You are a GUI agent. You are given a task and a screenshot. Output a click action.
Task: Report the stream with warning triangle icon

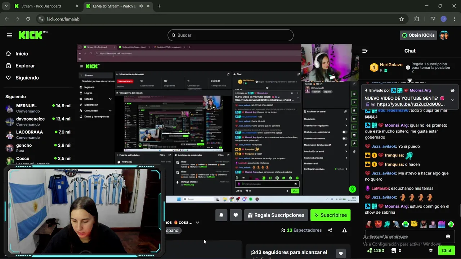coord(345,230)
